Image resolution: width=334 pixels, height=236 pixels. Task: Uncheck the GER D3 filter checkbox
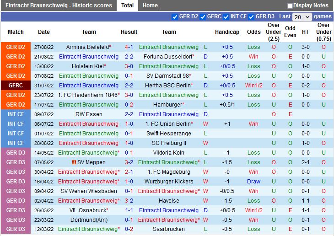[251, 17]
